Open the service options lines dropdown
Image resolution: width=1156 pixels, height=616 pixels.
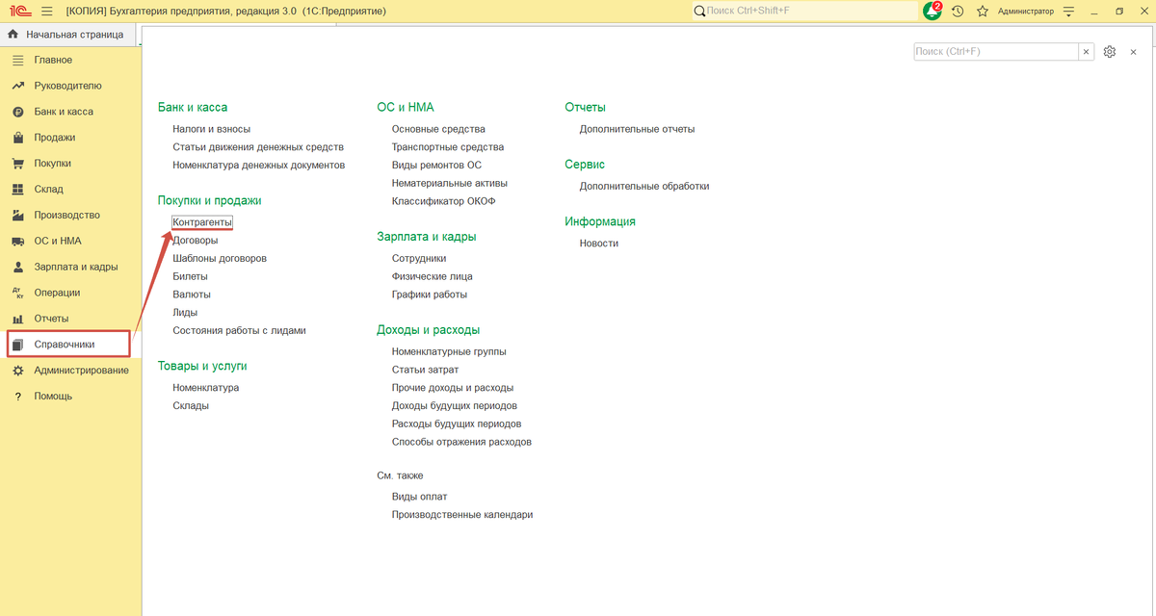(1067, 11)
